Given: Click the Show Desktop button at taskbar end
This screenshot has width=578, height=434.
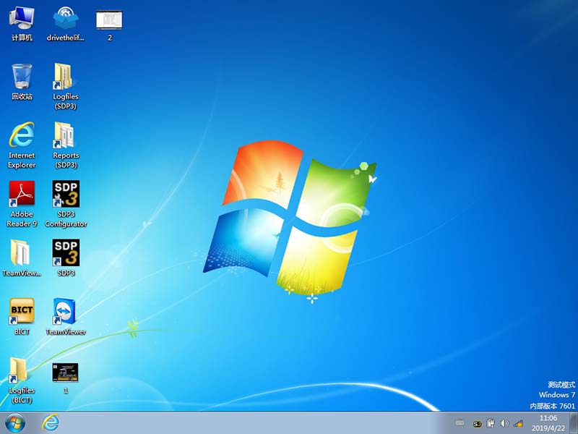Looking at the screenshot, I should click(x=574, y=423).
